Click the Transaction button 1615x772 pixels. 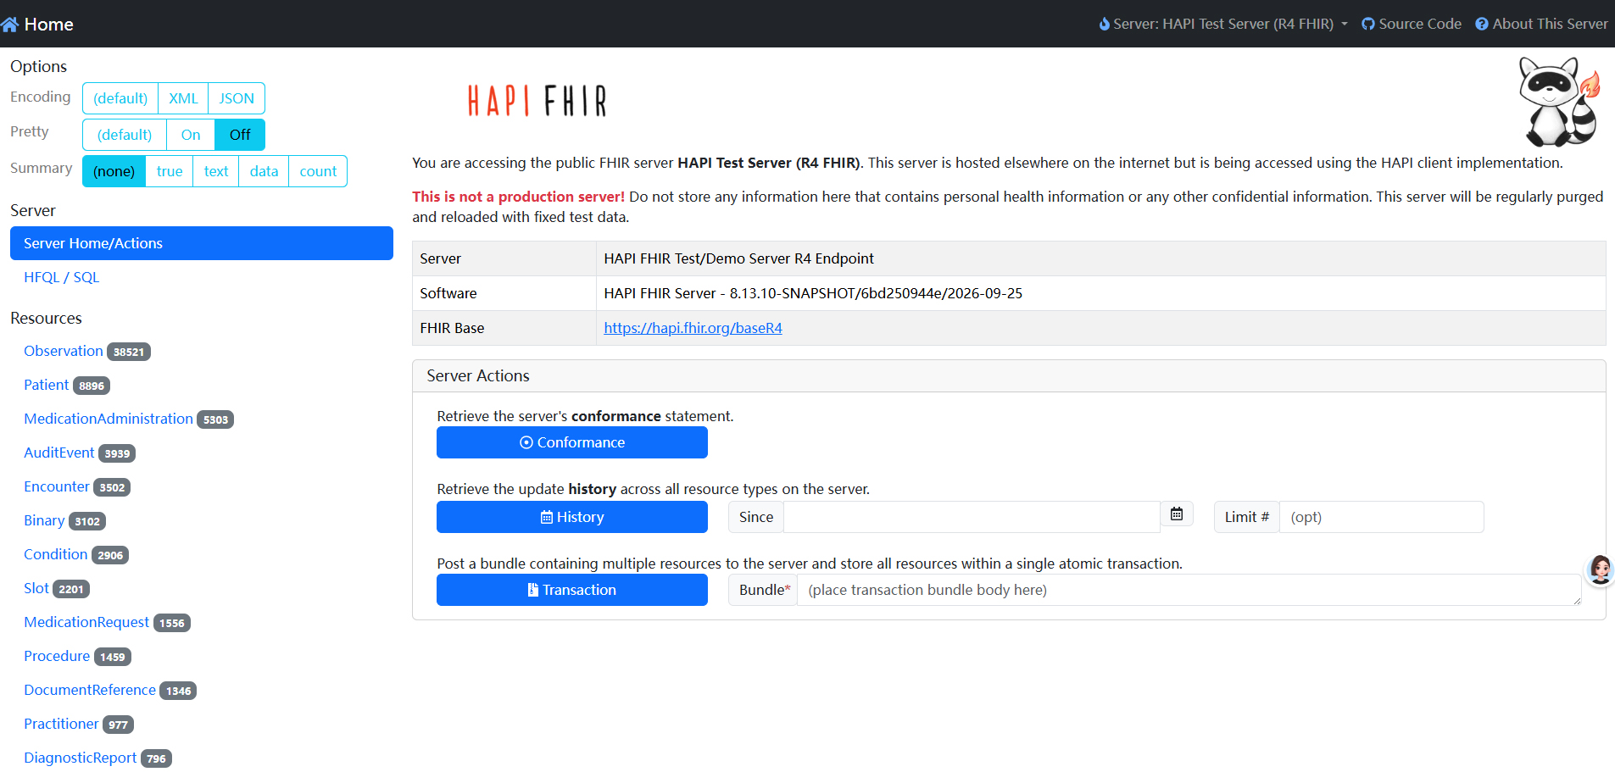[572, 590]
